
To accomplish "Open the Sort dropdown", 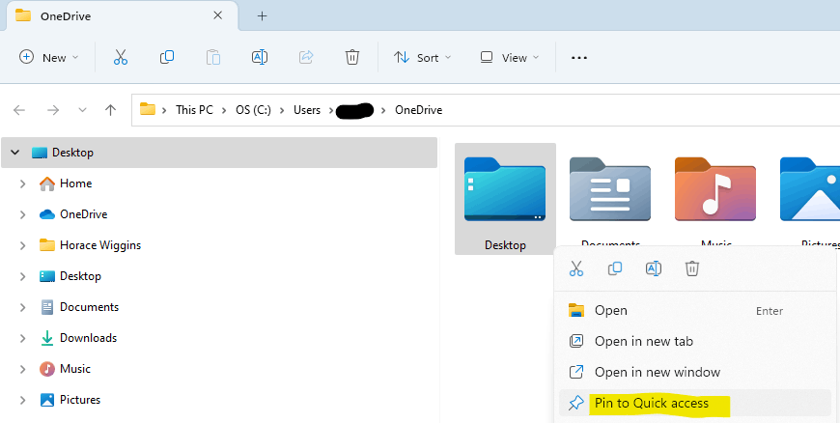I will tap(422, 57).
